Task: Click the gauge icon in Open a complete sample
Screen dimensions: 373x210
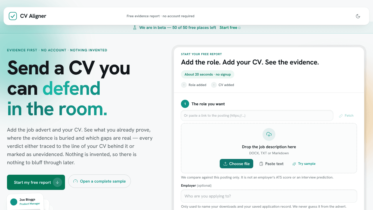Action: pyautogui.click(x=75, y=181)
